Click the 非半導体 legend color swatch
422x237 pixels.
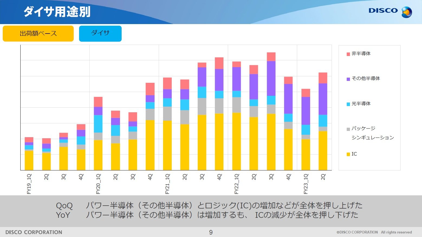[x=348, y=54]
